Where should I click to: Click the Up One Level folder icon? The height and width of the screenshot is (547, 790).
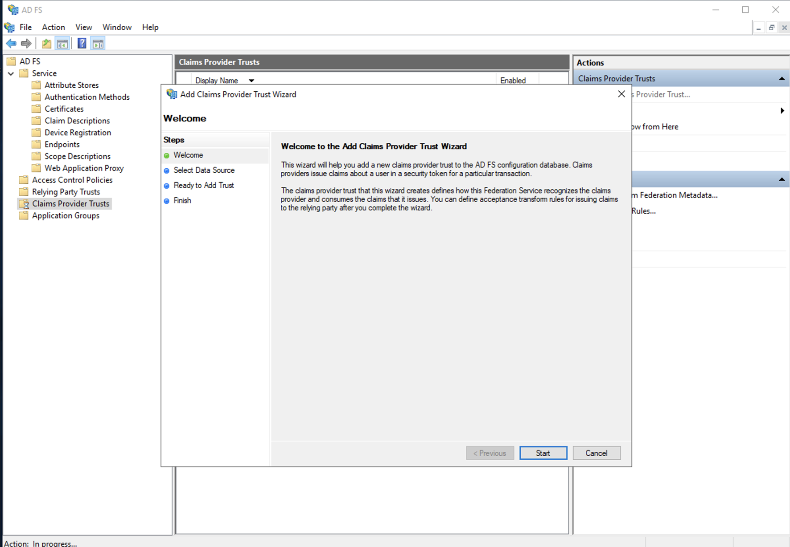click(46, 44)
